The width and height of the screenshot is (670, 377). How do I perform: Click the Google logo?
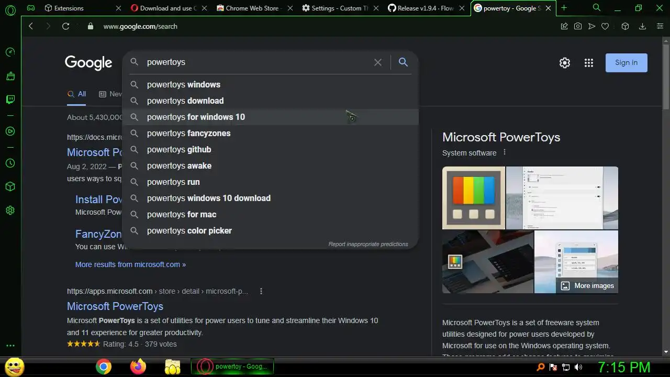[88, 63]
